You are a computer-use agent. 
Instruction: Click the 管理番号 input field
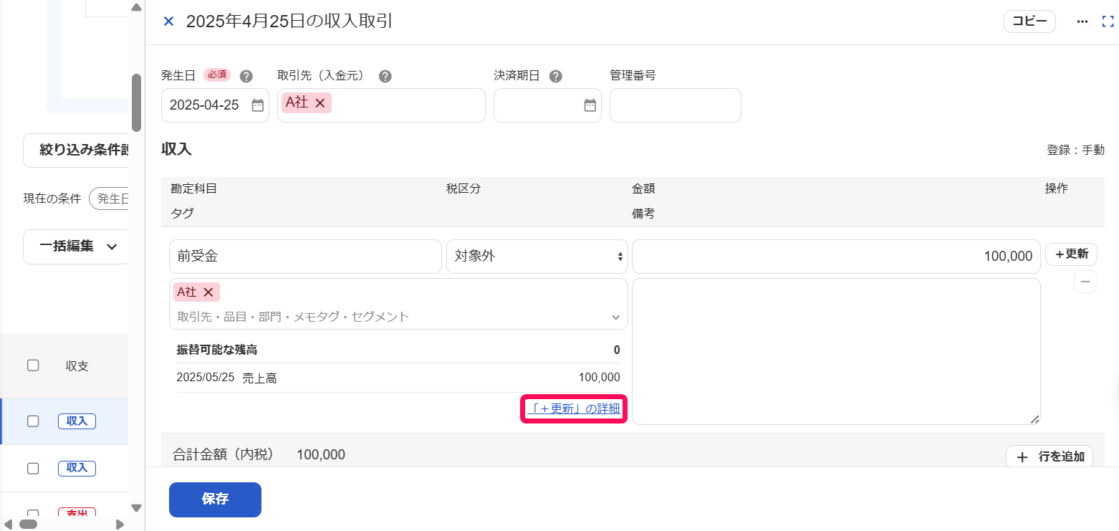click(676, 105)
